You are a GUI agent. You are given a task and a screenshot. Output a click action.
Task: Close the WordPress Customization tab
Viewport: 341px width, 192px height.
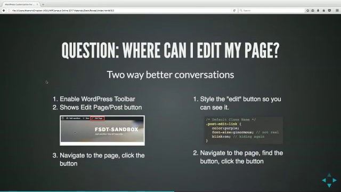[x=37, y=4]
